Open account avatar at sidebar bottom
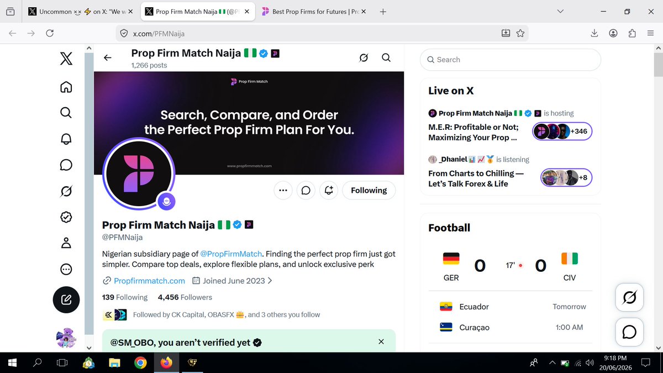Screen dimensions: 663x373 [x=66, y=337]
